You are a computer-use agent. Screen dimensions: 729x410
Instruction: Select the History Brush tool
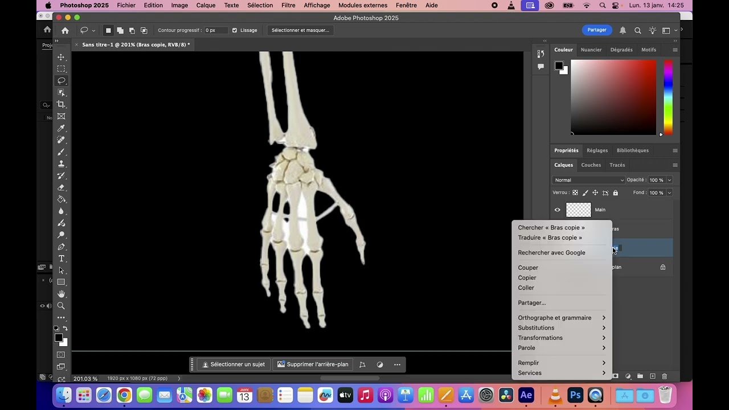61,175
